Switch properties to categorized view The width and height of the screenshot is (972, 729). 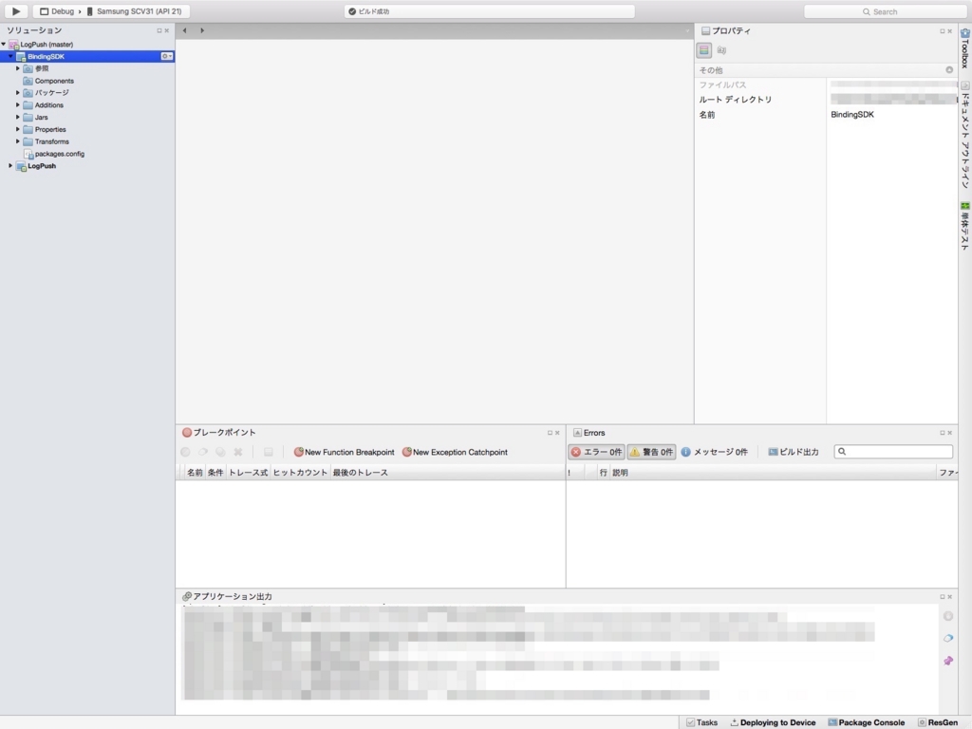[704, 50]
